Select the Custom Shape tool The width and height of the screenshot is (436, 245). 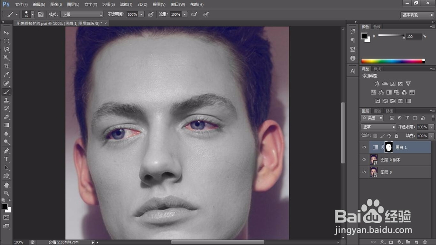[x=6, y=176]
